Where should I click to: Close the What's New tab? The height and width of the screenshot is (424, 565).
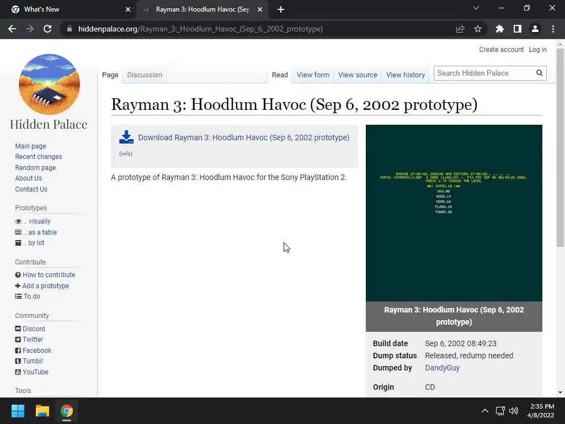(128, 9)
